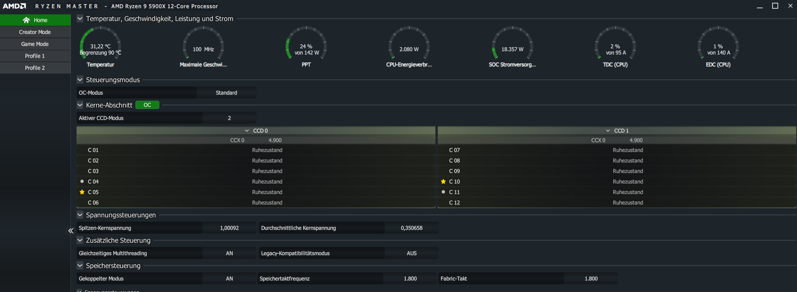Click the dot marker next to C 04

[82, 182]
